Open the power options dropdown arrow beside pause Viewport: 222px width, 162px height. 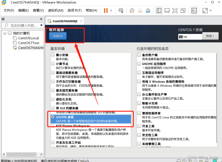111,10
